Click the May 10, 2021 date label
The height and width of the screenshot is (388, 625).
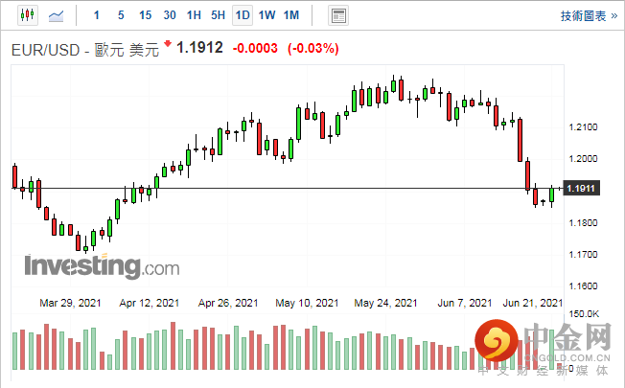[x=307, y=303]
